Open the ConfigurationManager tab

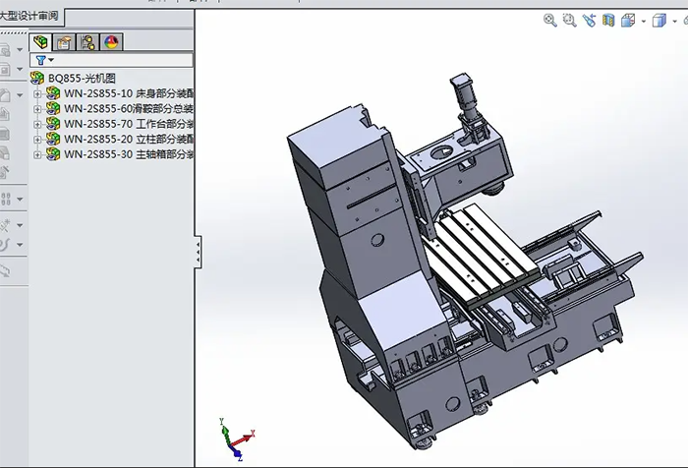87,42
